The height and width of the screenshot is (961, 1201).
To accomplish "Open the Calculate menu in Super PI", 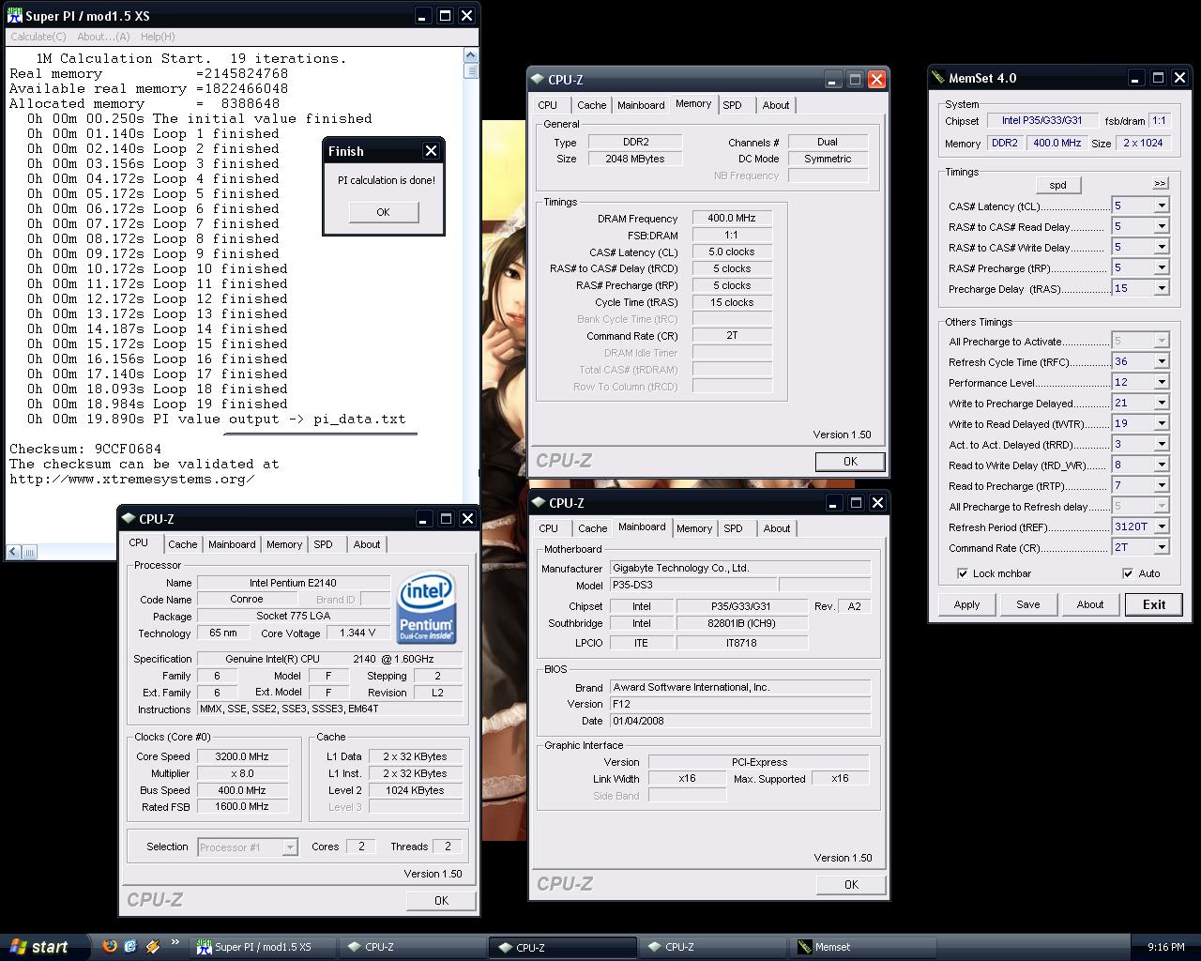I will [x=38, y=37].
